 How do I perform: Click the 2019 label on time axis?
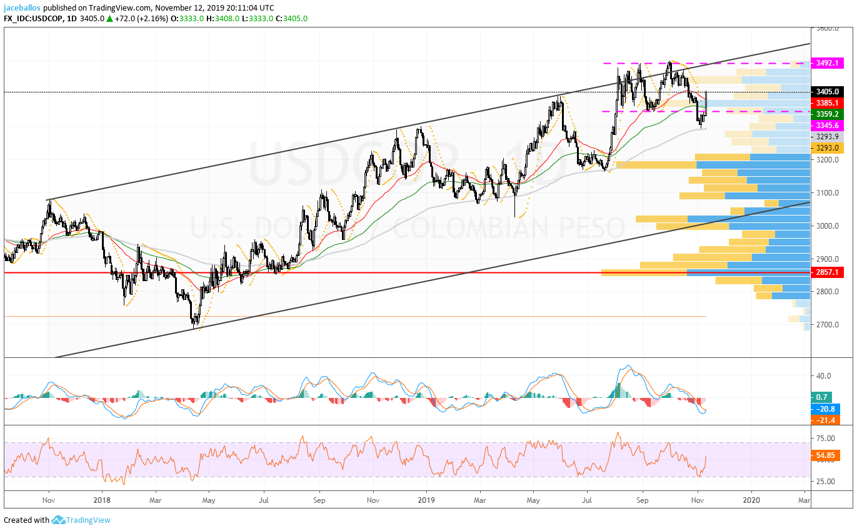point(426,500)
